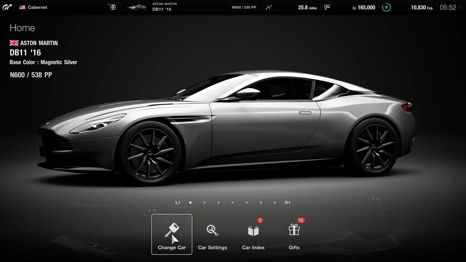This screenshot has height=262, width=466.
Task: Click the 10,830 Exp. points display
Action: point(422,7)
